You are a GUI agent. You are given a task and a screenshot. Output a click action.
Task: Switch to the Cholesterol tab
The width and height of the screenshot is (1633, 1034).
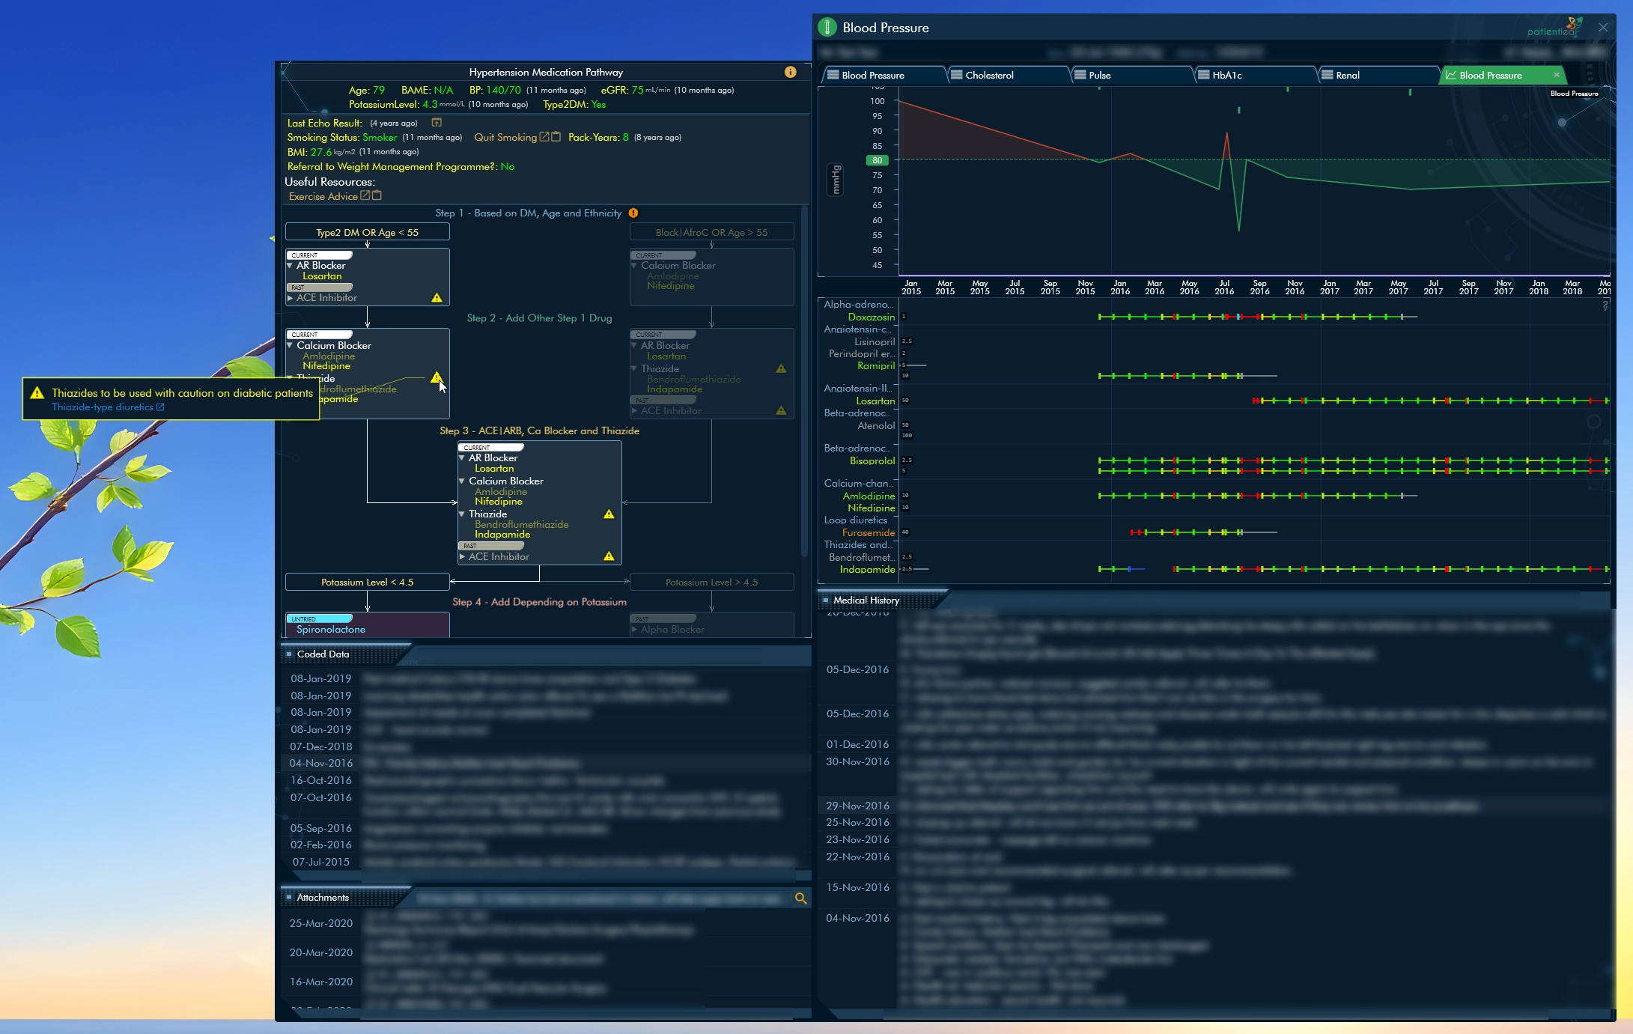tap(988, 75)
